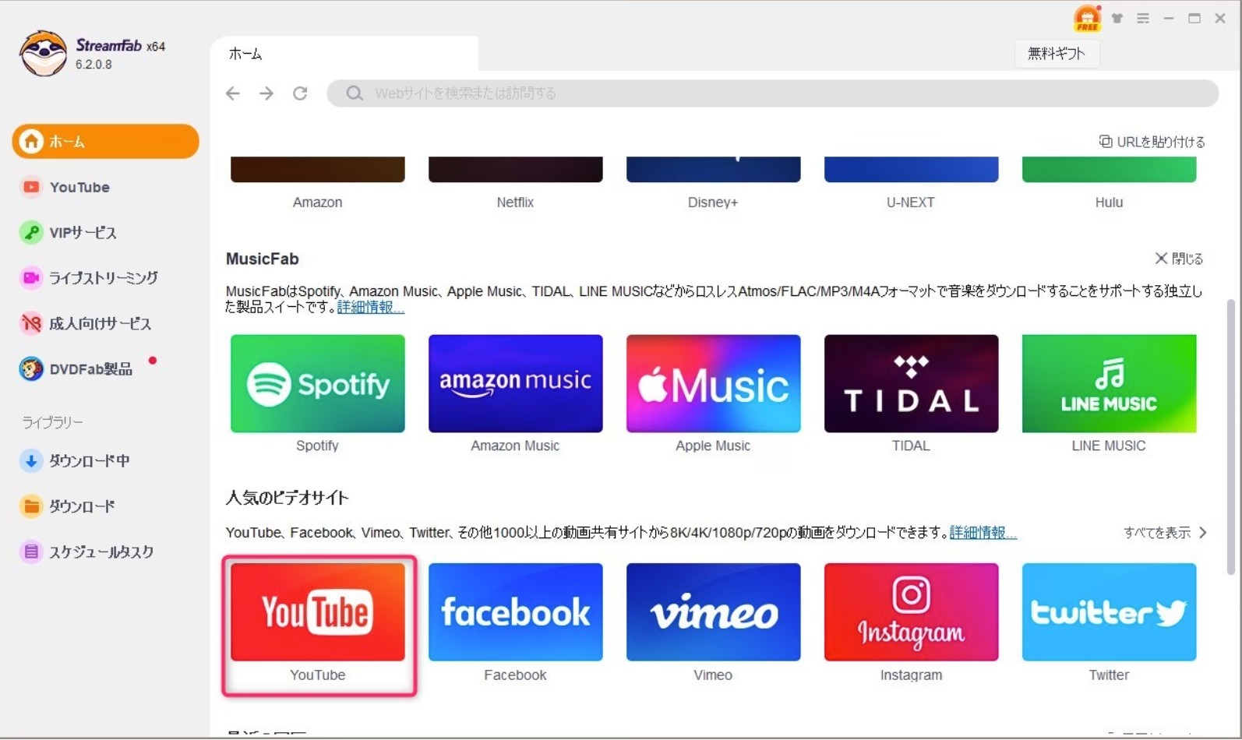Go forward with the right arrow
The width and height of the screenshot is (1242, 740).
266,93
